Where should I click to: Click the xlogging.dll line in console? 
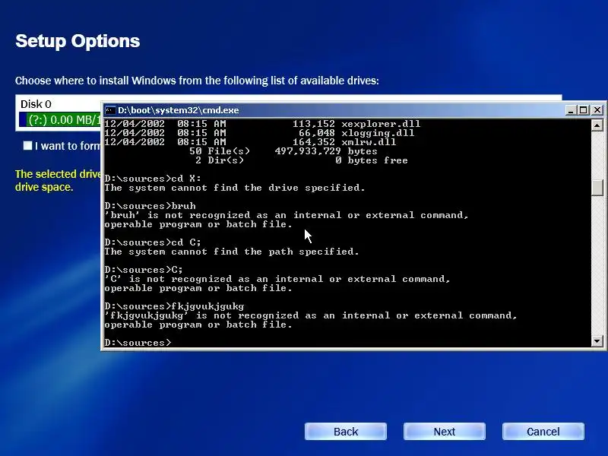click(x=259, y=133)
